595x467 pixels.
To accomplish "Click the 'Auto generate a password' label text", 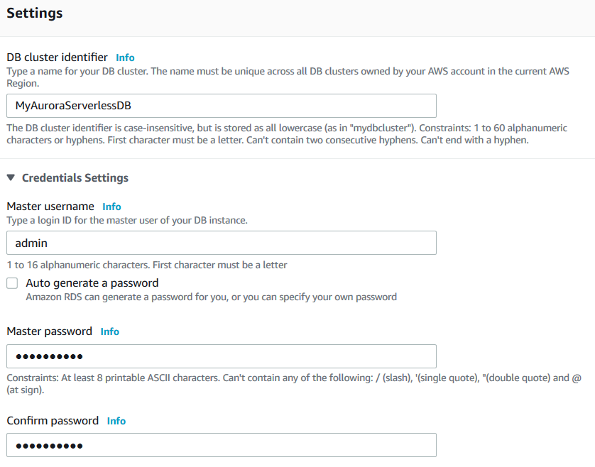I will [92, 283].
